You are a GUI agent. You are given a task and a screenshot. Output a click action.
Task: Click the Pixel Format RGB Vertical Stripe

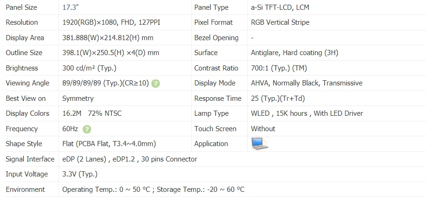280,22
